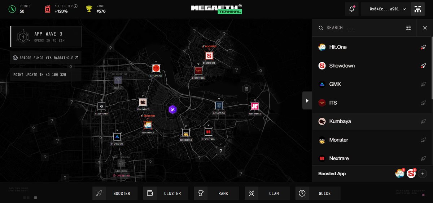
Task: Select GMX in the app list
Action: point(372,84)
